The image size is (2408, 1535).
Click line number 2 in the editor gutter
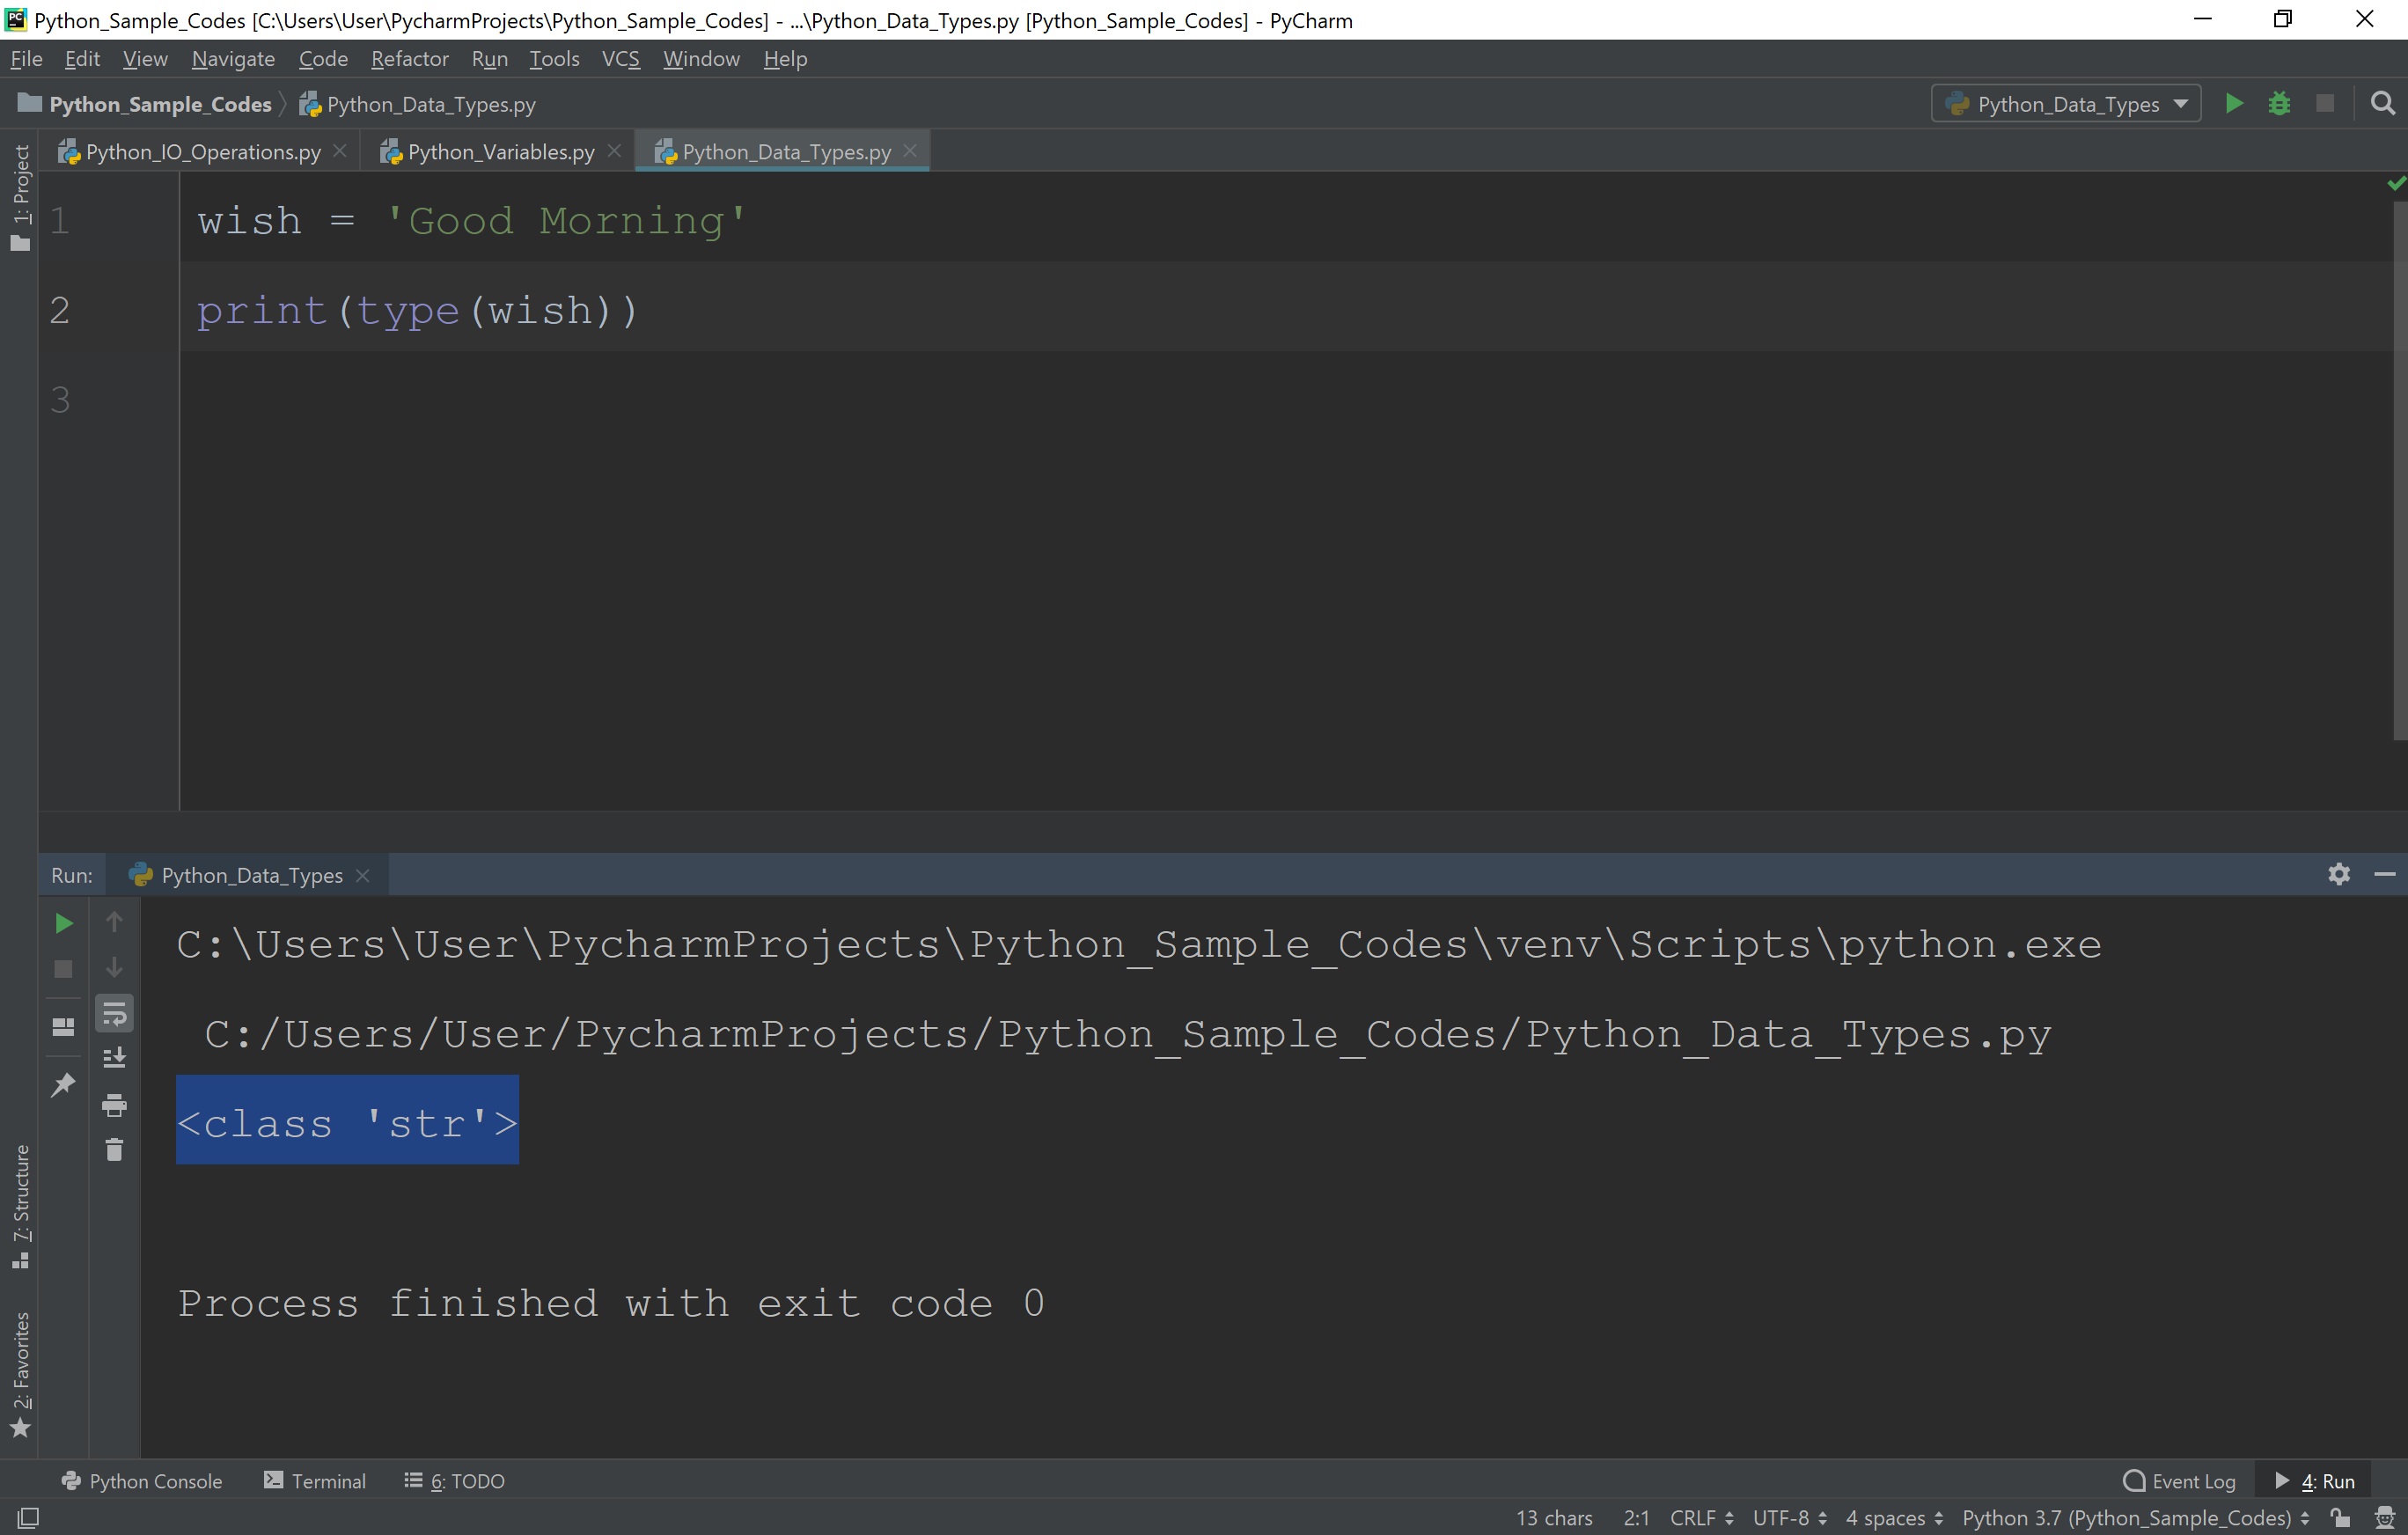59,310
